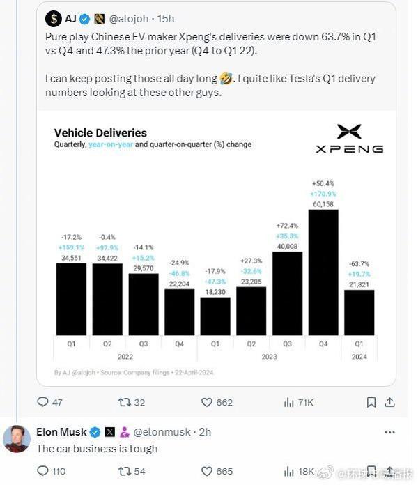Share AJ's post via share icon
The height and width of the screenshot is (485, 418).
pos(390,402)
